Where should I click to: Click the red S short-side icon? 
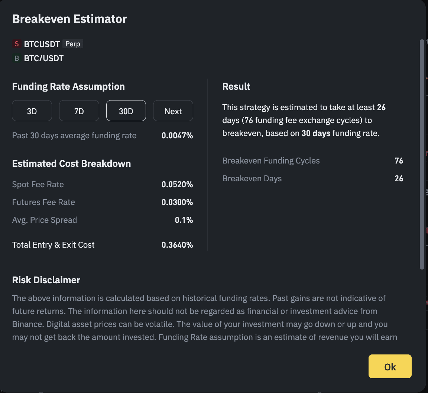pos(17,44)
